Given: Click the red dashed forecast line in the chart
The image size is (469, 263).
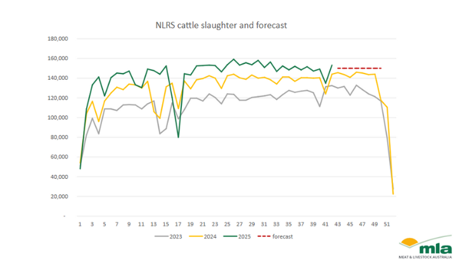Looking at the screenshot, I should [x=359, y=68].
